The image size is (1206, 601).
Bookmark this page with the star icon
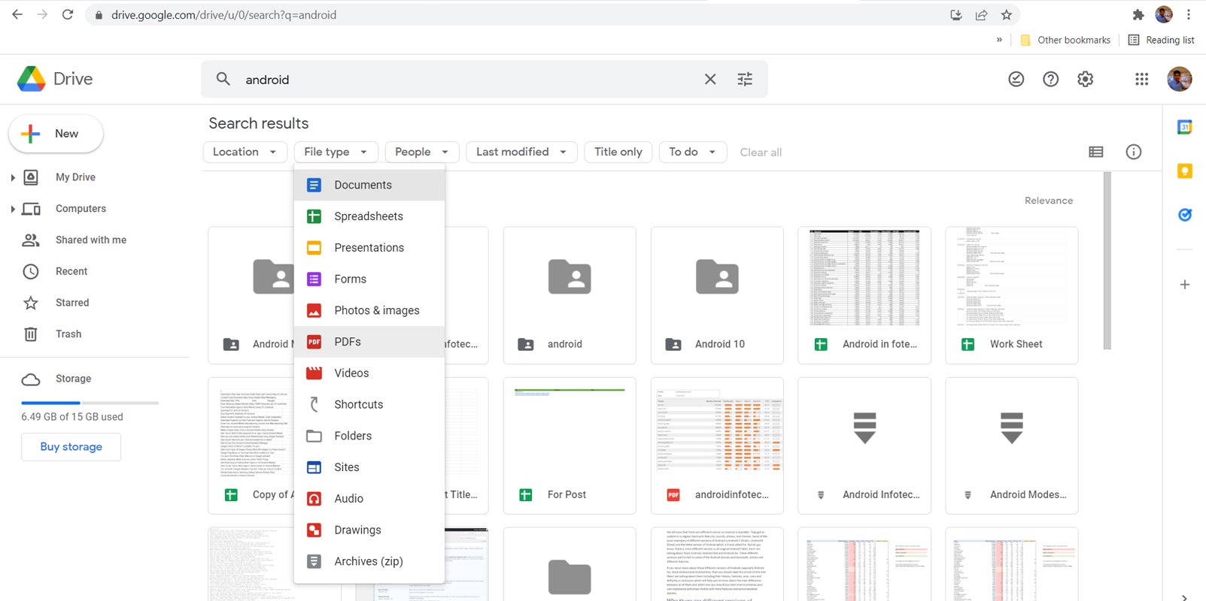(x=1007, y=15)
